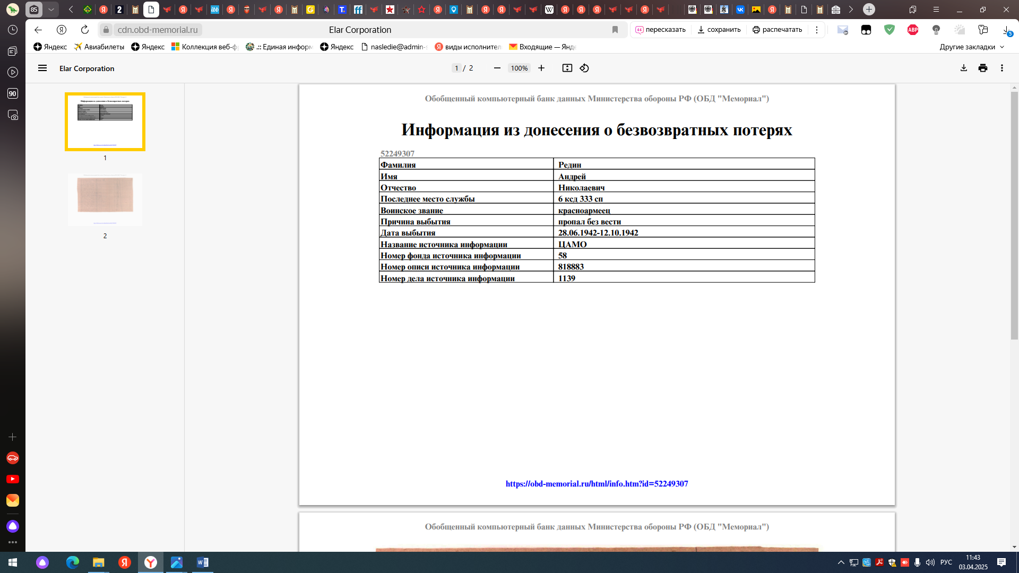The width and height of the screenshot is (1019, 573).
Task: Download the PDF from viewer toolbar
Action: click(x=964, y=68)
